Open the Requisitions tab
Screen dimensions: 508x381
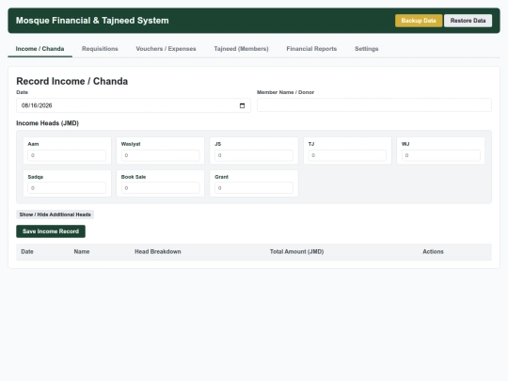pyautogui.click(x=100, y=49)
